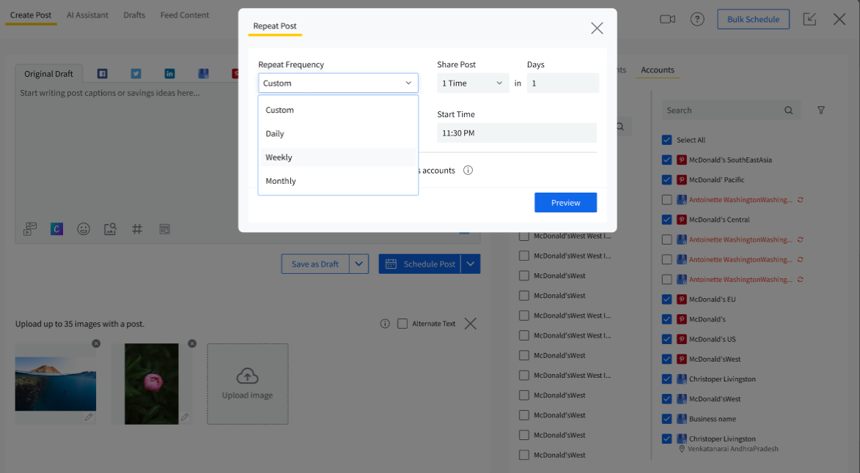
Task: Remove the pink flower image
Action: point(192,343)
